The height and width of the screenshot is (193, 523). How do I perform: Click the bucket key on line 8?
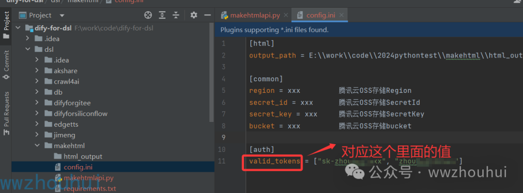pyautogui.click(x=262, y=126)
